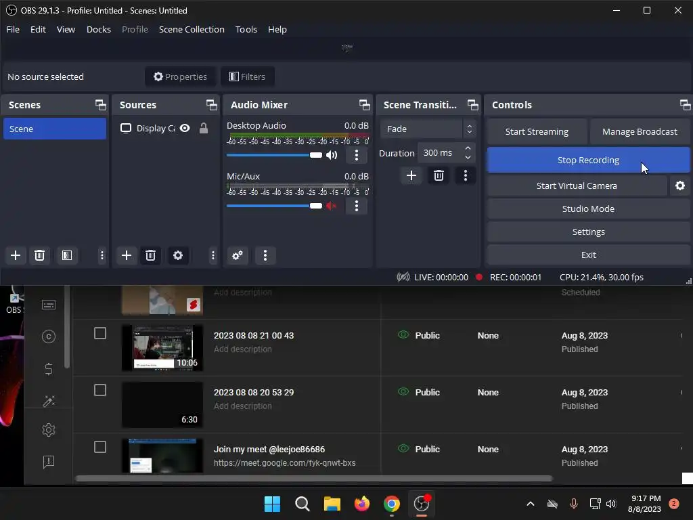The image size is (693, 520).
Task: Add a scene transition with plus icon
Action: [x=411, y=175]
